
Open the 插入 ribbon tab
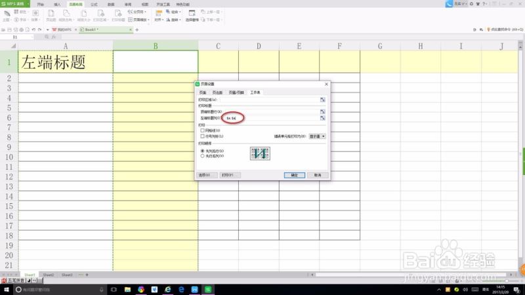57,5
